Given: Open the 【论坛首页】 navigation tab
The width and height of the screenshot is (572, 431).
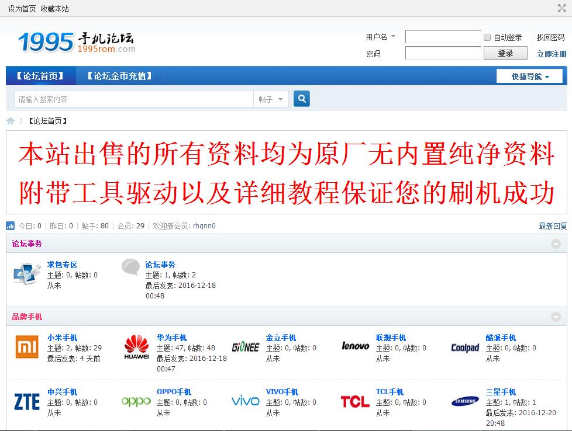Looking at the screenshot, I should click(x=40, y=76).
